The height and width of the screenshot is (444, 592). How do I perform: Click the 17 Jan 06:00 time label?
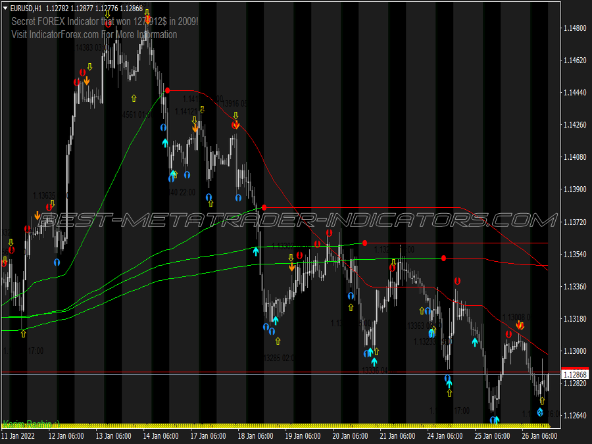pos(208,436)
